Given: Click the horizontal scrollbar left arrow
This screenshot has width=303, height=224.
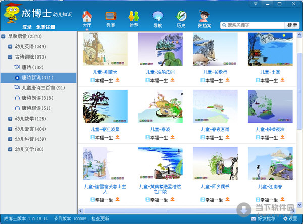Looking at the screenshot, I should pos(81,211).
